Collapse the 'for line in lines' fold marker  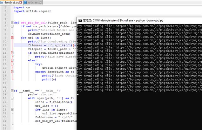12,110
